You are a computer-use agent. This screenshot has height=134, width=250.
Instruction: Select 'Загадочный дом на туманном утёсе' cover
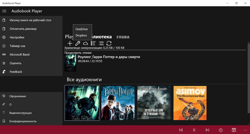pyautogui.click(x=154, y=102)
